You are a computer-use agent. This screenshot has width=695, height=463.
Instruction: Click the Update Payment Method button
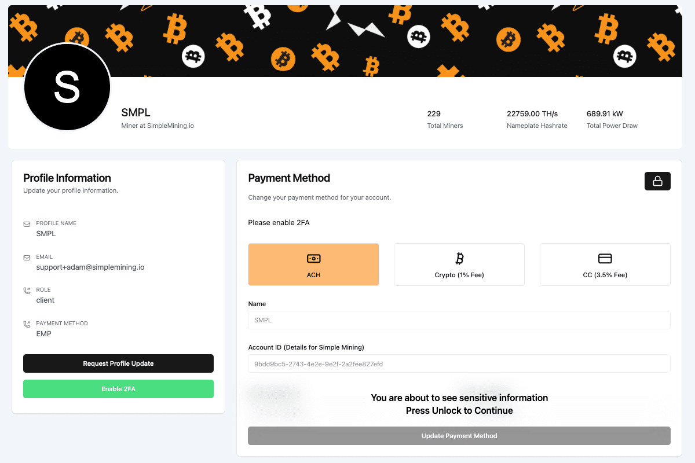point(459,436)
